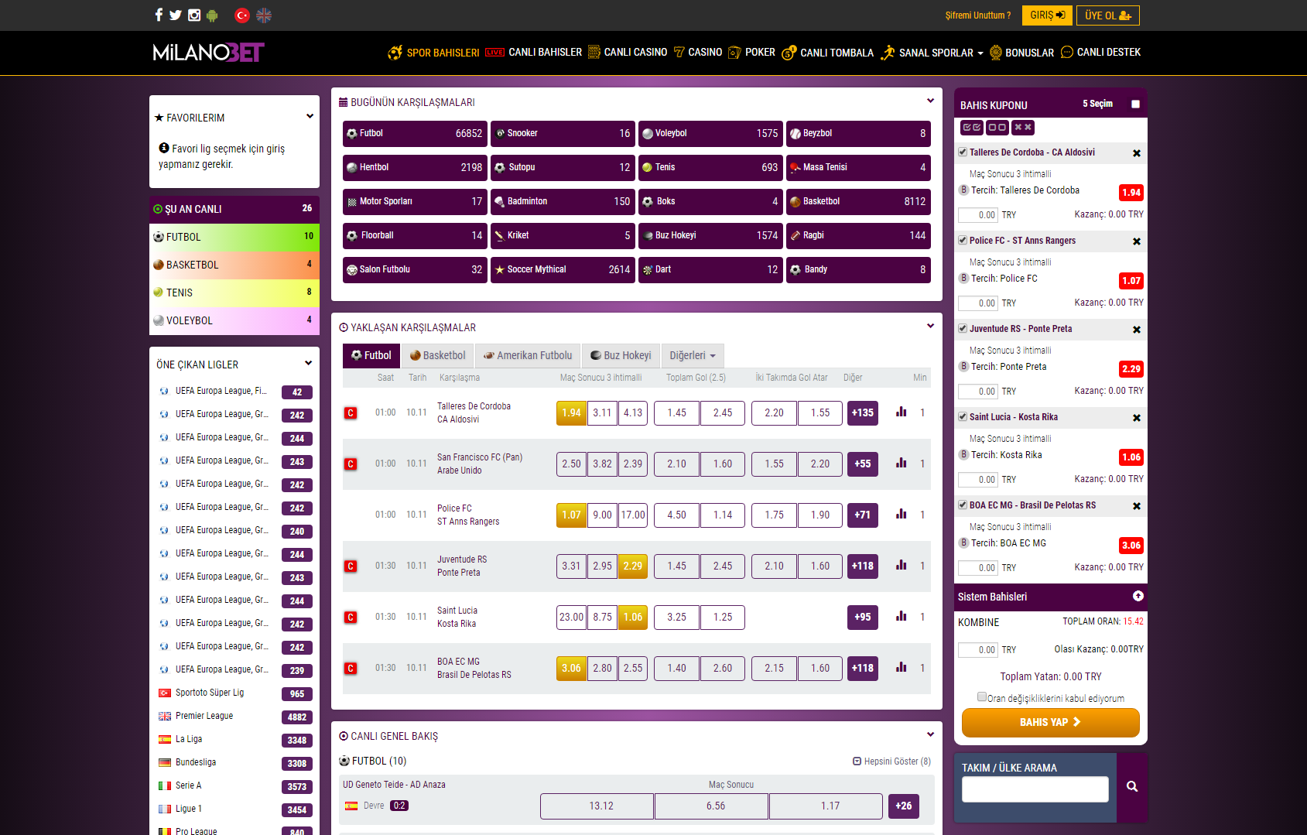Select the green Futbol live category bar
Image resolution: width=1307 pixels, height=835 pixels.
click(234, 237)
